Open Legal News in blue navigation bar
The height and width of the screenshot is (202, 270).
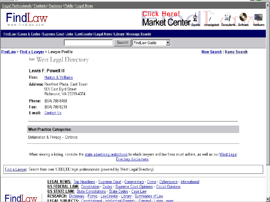(103, 34)
